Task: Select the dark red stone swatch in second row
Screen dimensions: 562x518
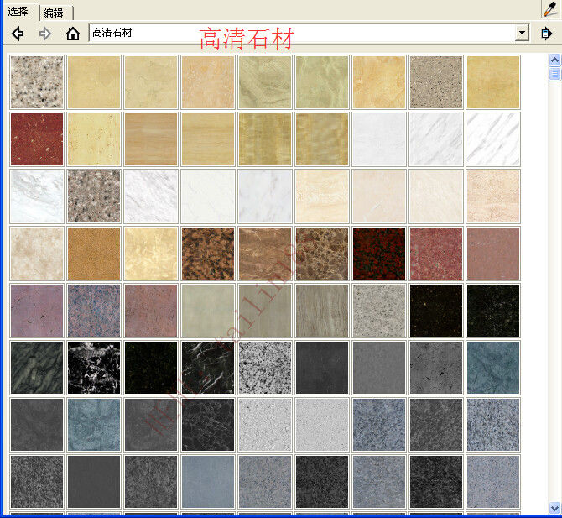Action: coord(37,139)
